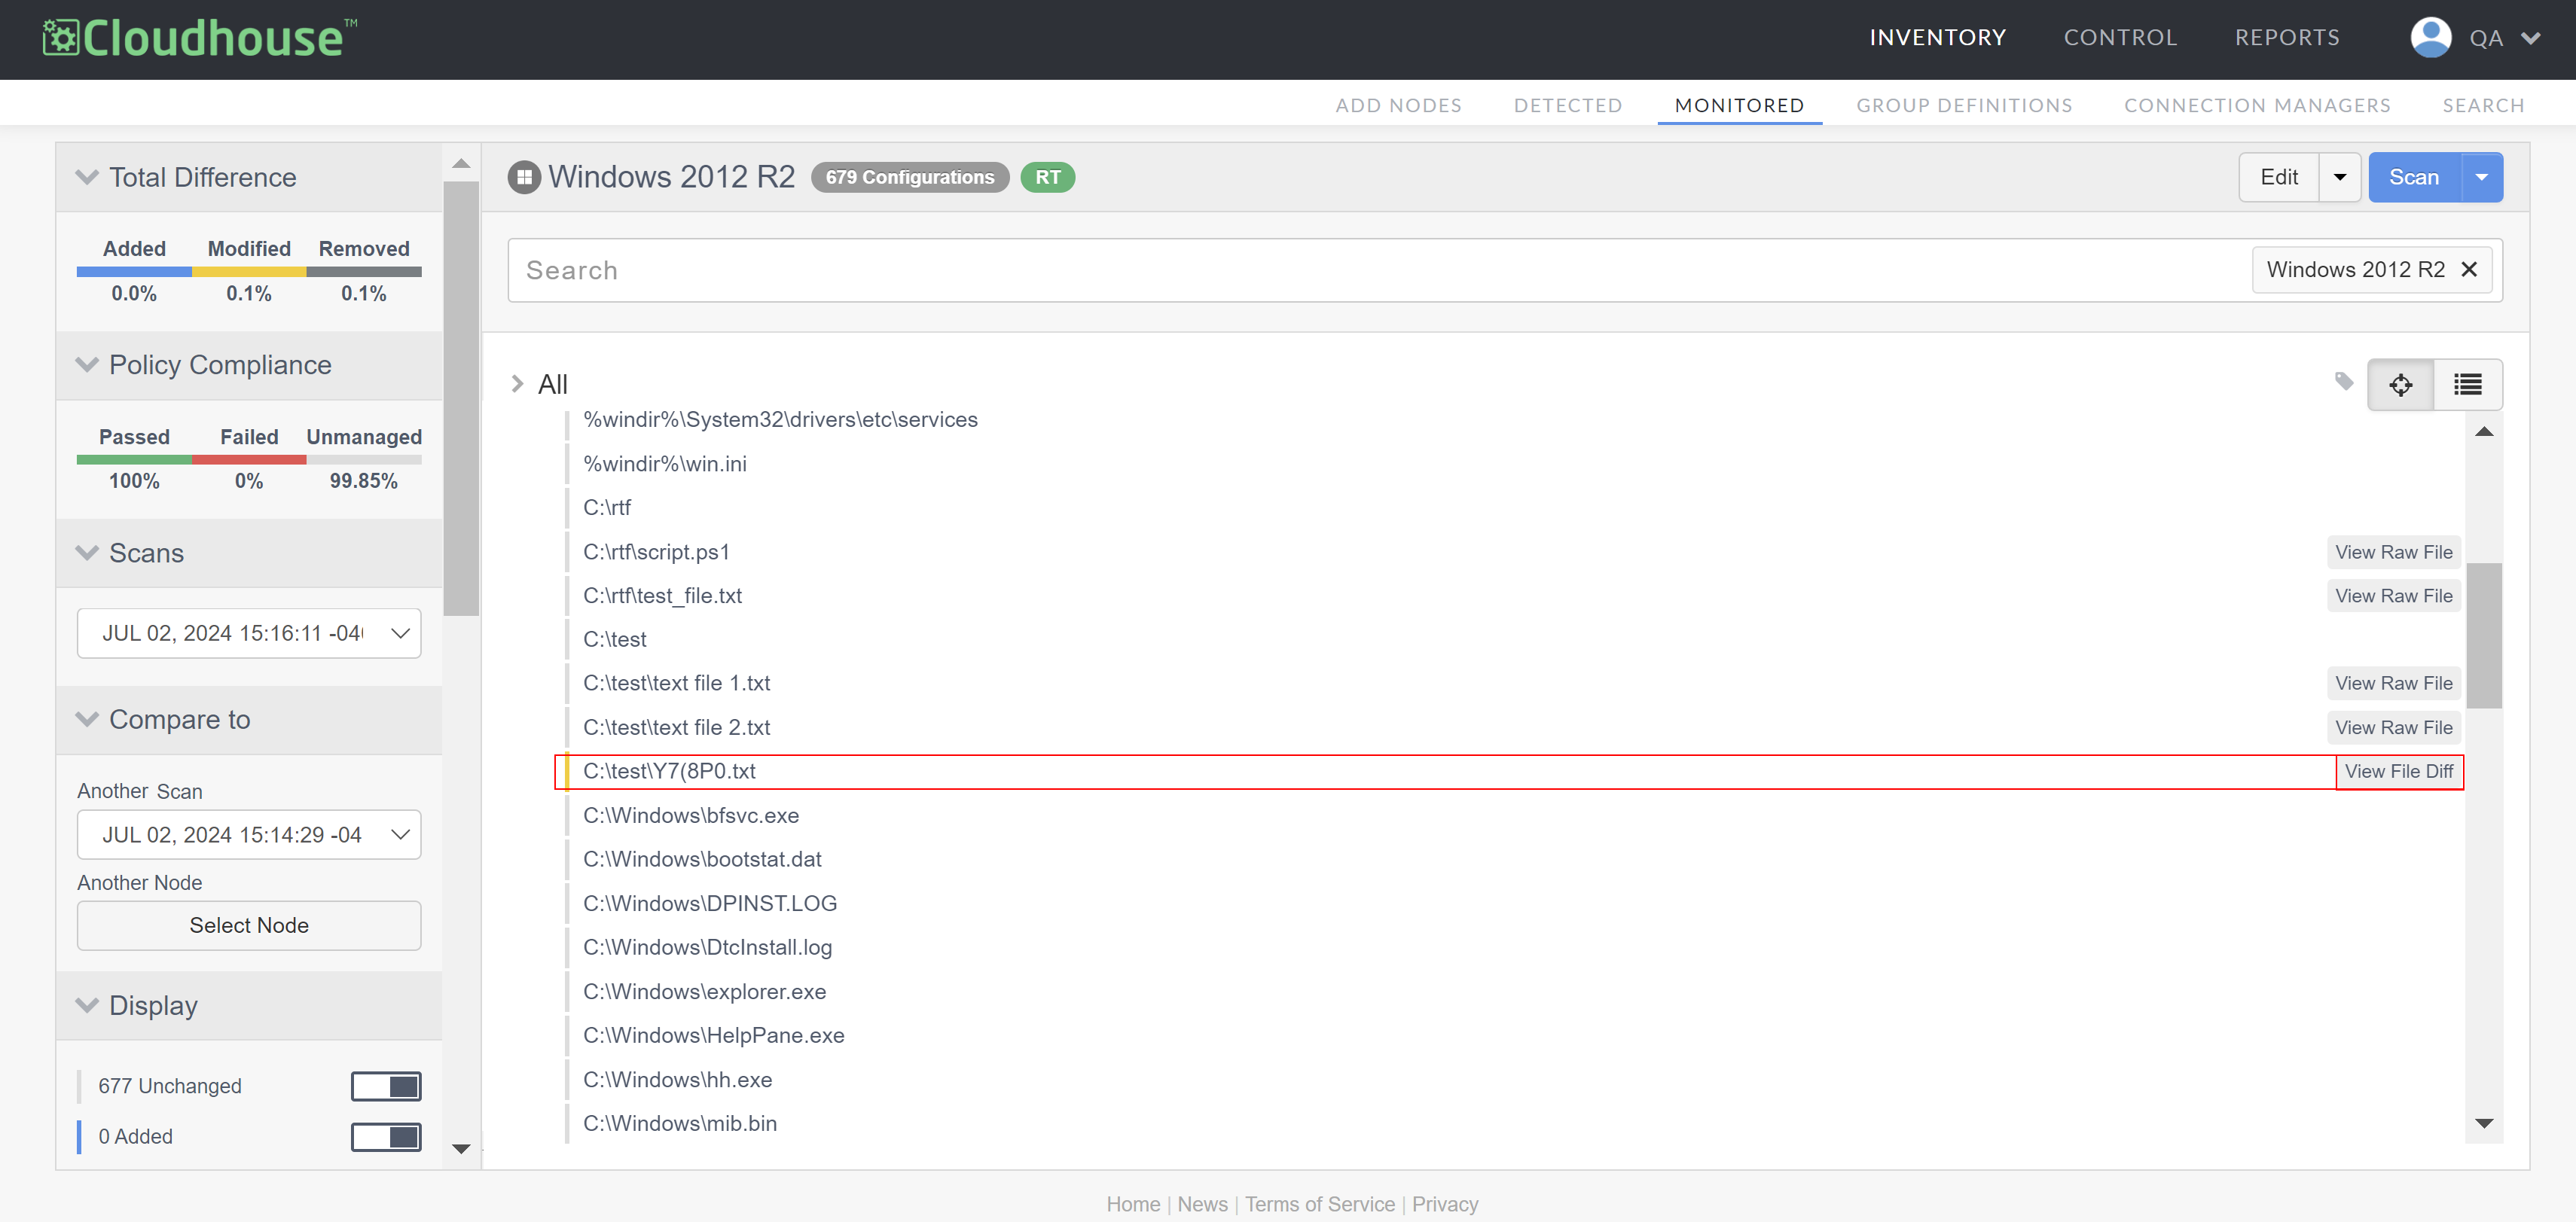2576x1222 pixels.
Task: Open the Terms of Service link
Action: point(1320,1204)
